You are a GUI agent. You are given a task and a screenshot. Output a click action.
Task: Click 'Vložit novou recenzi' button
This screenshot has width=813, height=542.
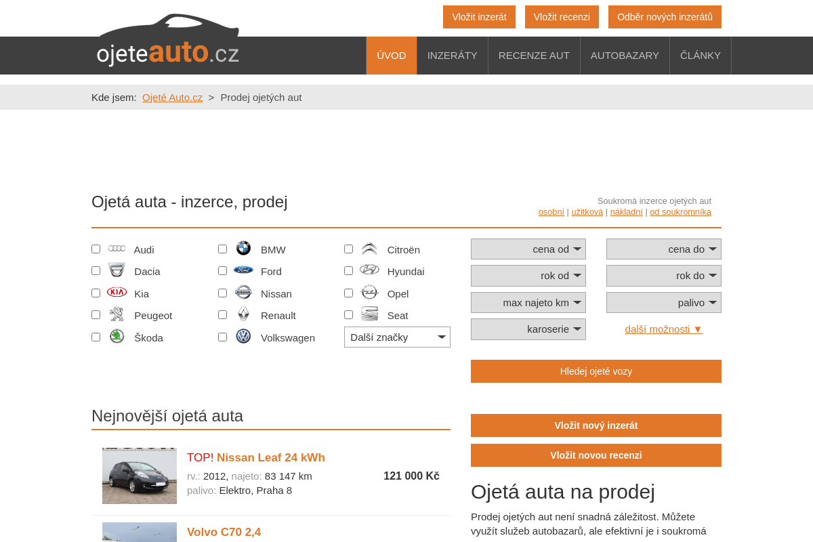[x=596, y=455]
